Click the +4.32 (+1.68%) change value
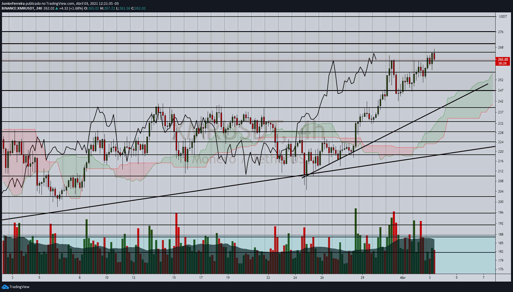 [71, 8]
